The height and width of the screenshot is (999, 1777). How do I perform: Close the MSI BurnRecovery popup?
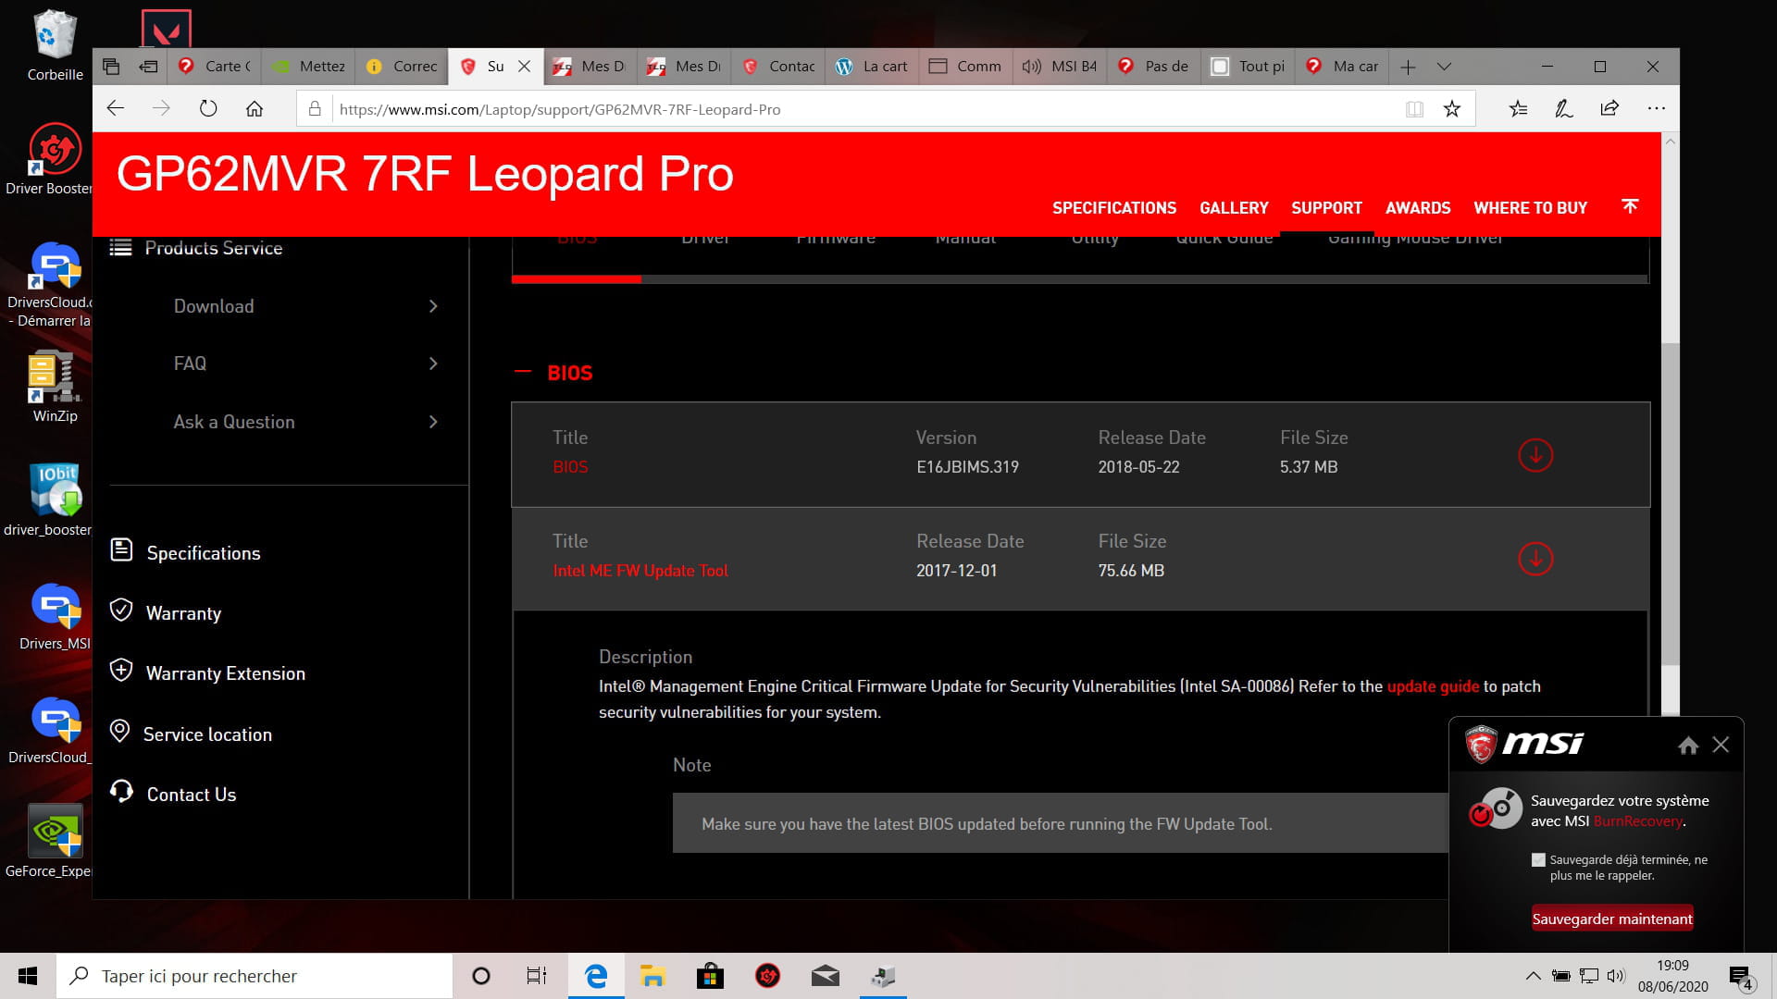(x=1721, y=745)
